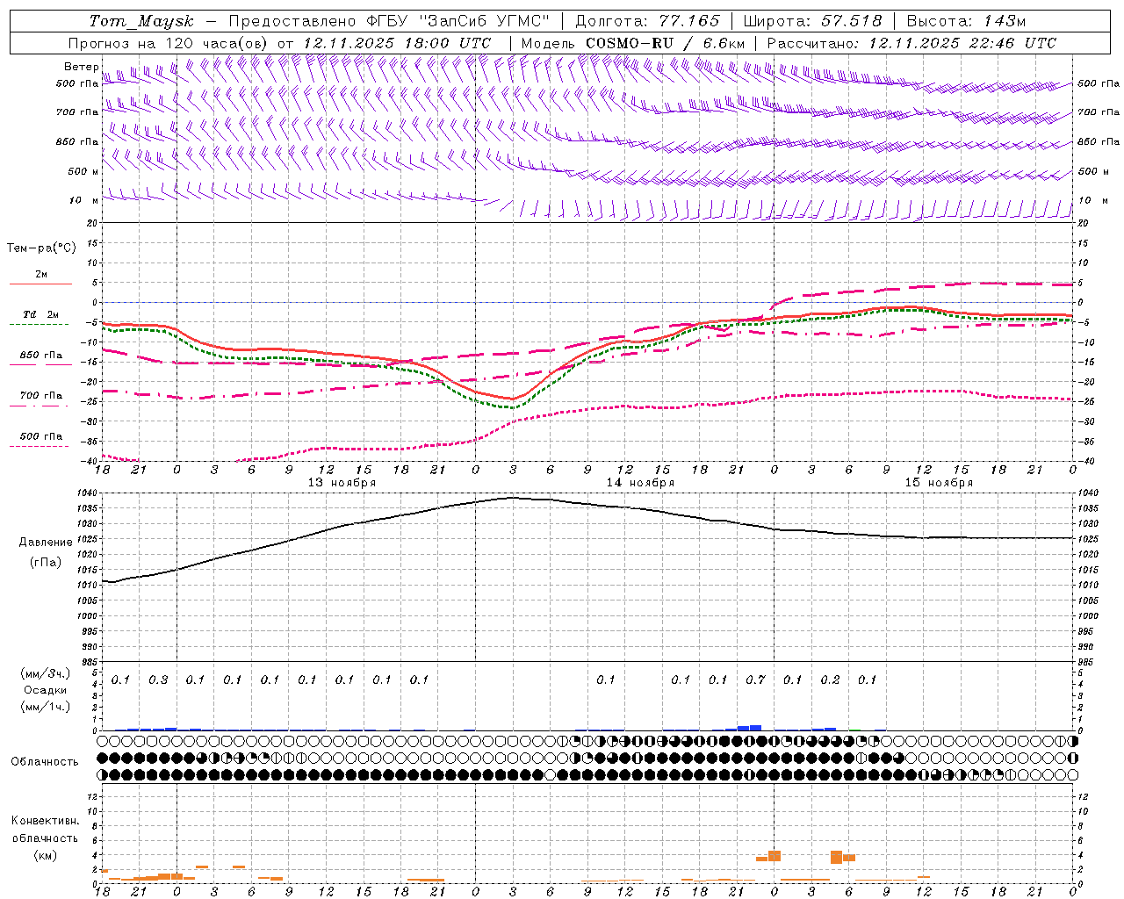Click the longitude value Долгота: 77.165

(647, 21)
